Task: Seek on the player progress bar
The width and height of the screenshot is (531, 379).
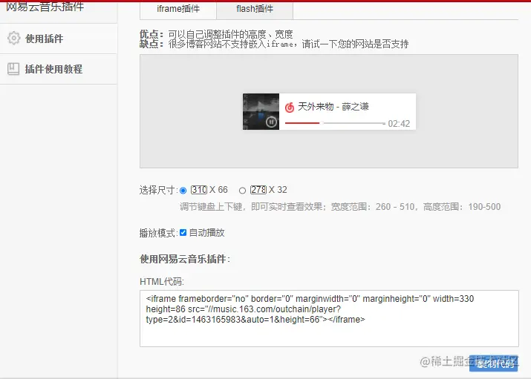Action: tap(335, 123)
